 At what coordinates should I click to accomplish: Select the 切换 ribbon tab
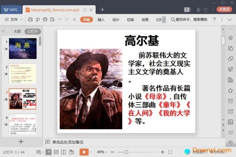coord(130,20)
